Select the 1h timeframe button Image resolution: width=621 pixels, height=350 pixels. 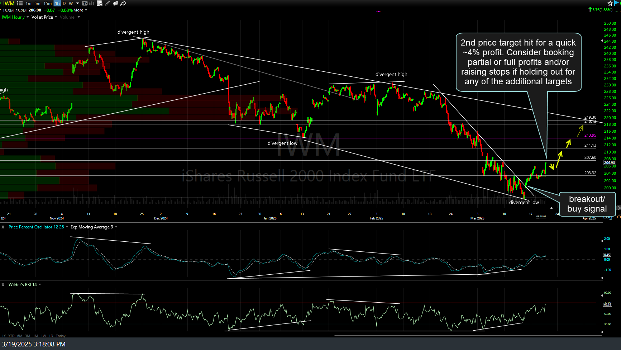pyautogui.click(x=57, y=3)
